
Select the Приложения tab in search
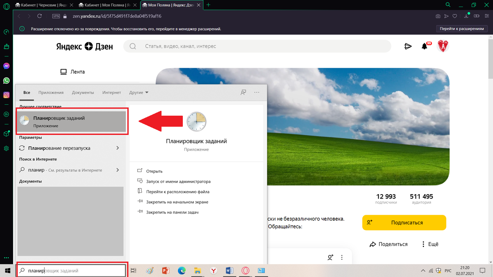(51, 92)
